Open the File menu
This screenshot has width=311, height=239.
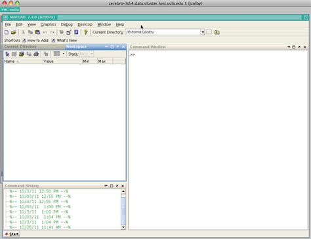[8, 24]
